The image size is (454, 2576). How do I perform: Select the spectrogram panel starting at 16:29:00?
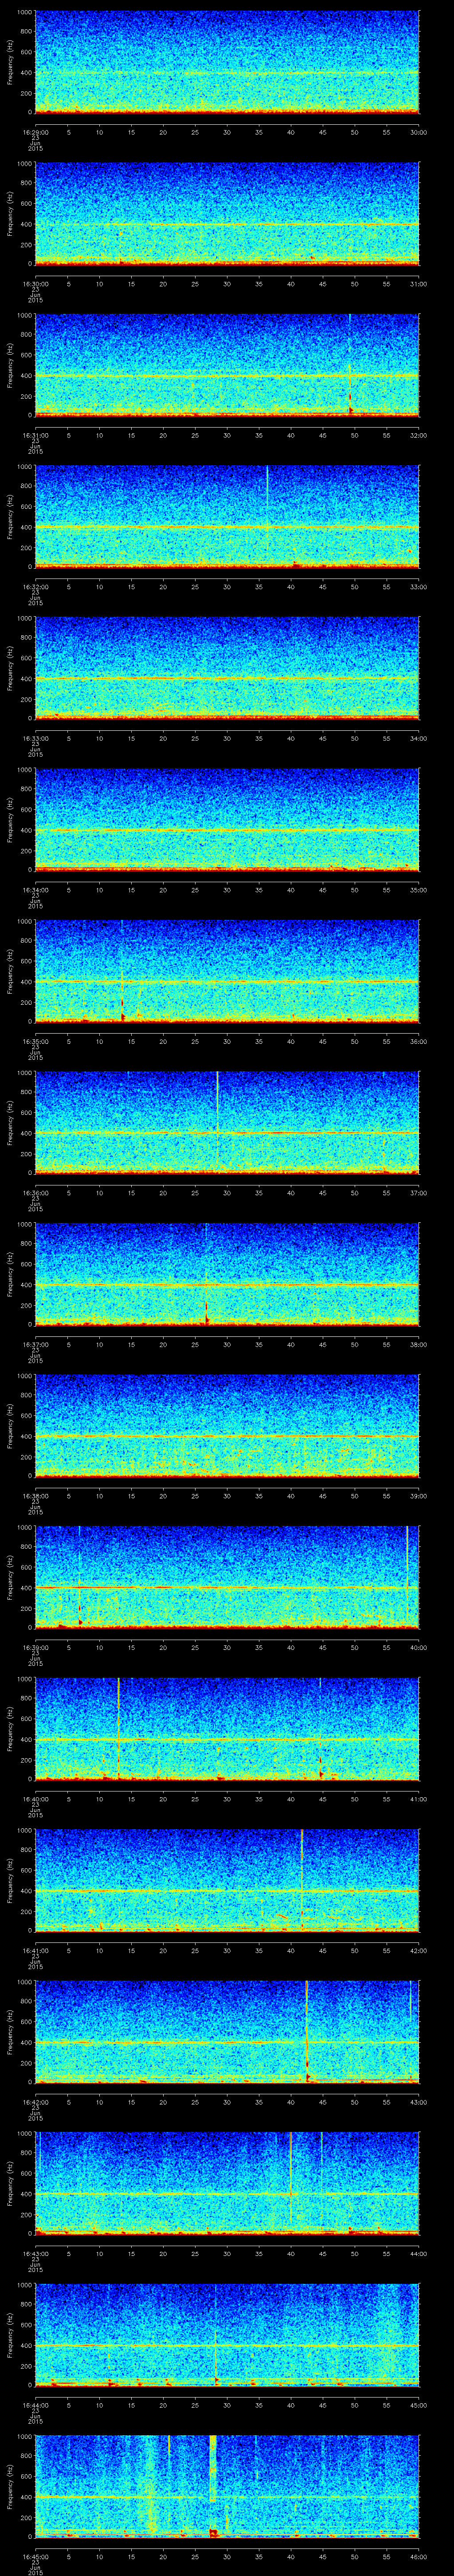click(x=227, y=62)
